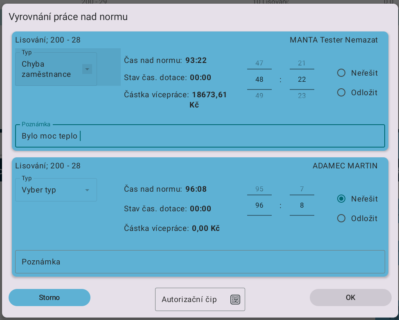The width and height of the screenshot is (399, 320).
Task: Select Neřešit for MANTA Tester Nemazat
Action: coord(341,73)
